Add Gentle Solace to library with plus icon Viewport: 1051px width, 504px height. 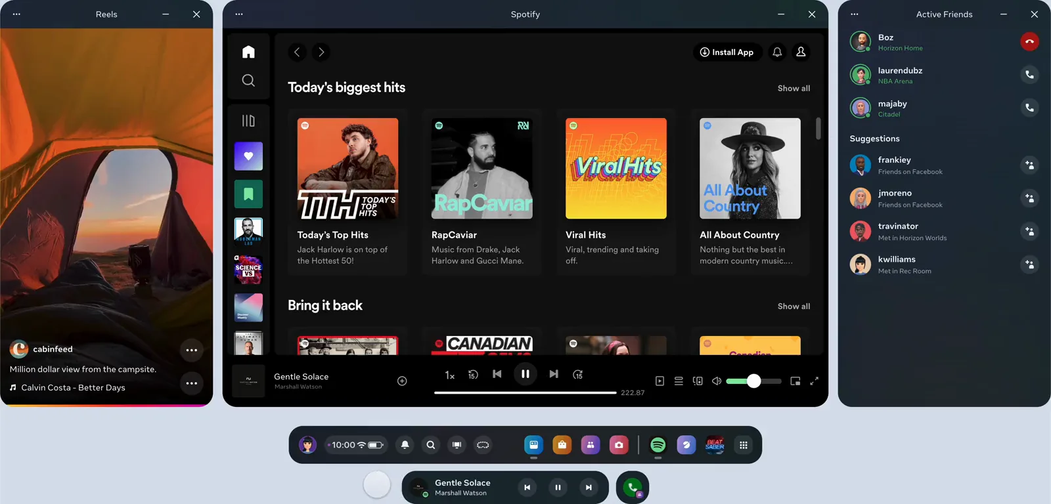402,381
